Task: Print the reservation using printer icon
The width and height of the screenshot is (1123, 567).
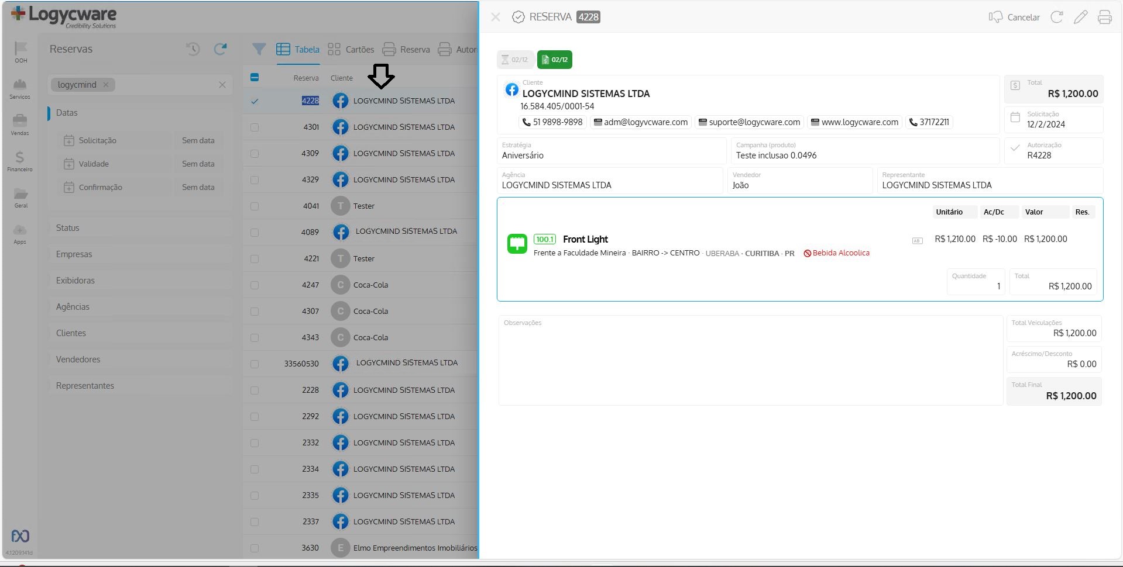Action: [x=1105, y=17]
